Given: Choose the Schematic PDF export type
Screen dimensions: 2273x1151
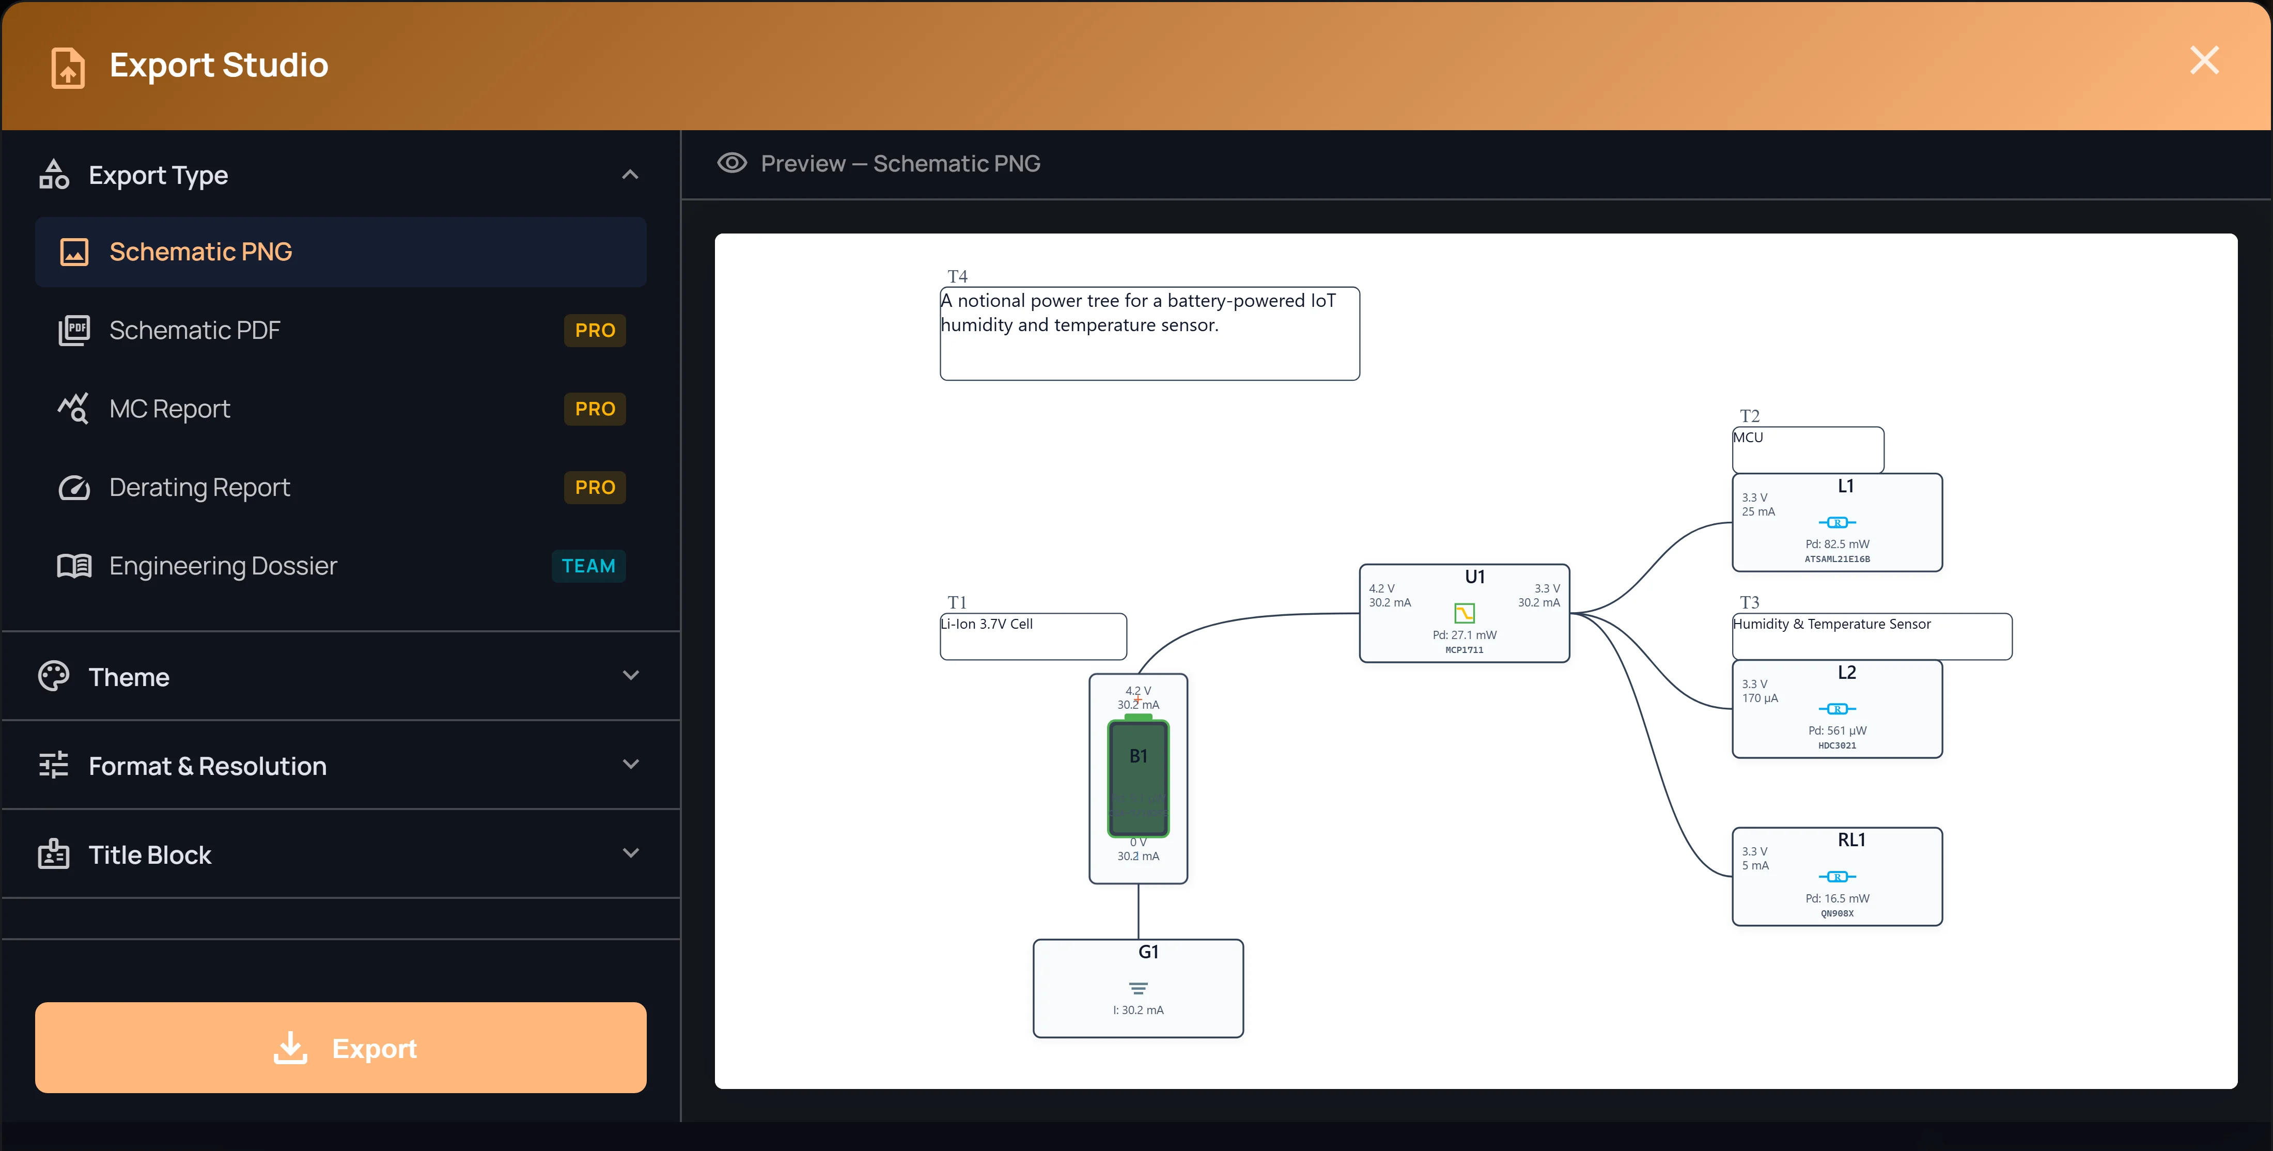Looking at the screenshot, I should (x=340, y=330).
